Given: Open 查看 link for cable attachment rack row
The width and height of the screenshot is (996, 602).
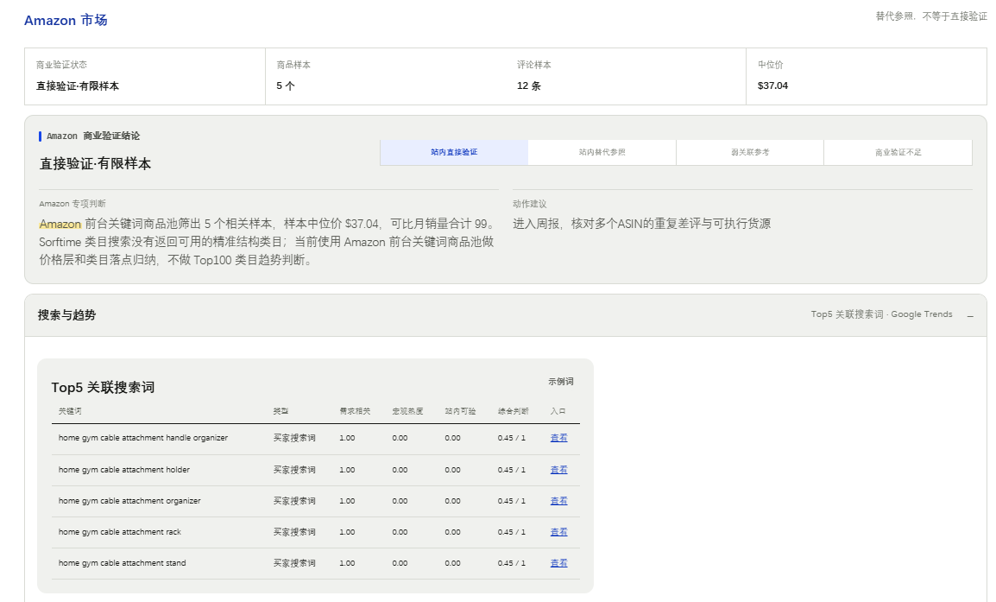Looking at the screenshot, I should pos(558,532).
